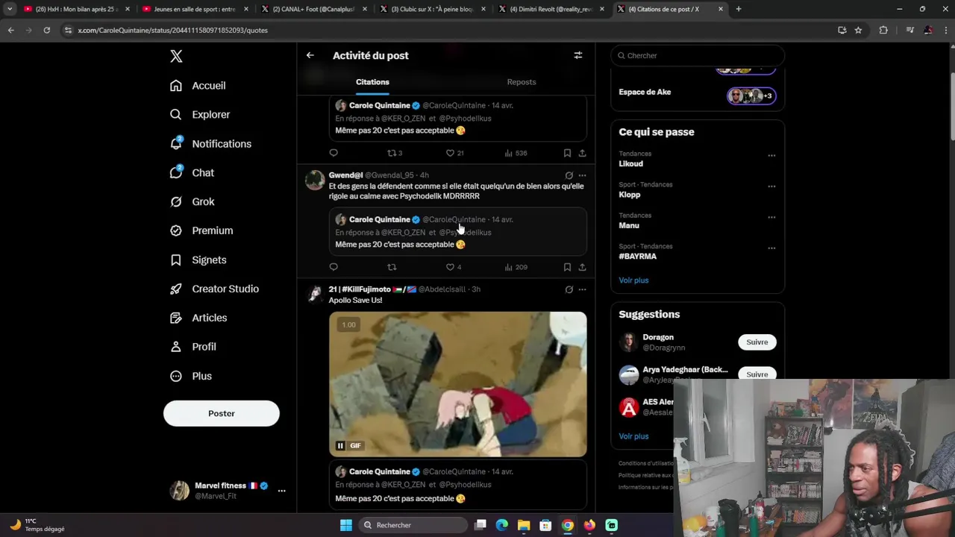Open more options for #BAYRMA trend

pyautogui.click(x=771, y=248)
